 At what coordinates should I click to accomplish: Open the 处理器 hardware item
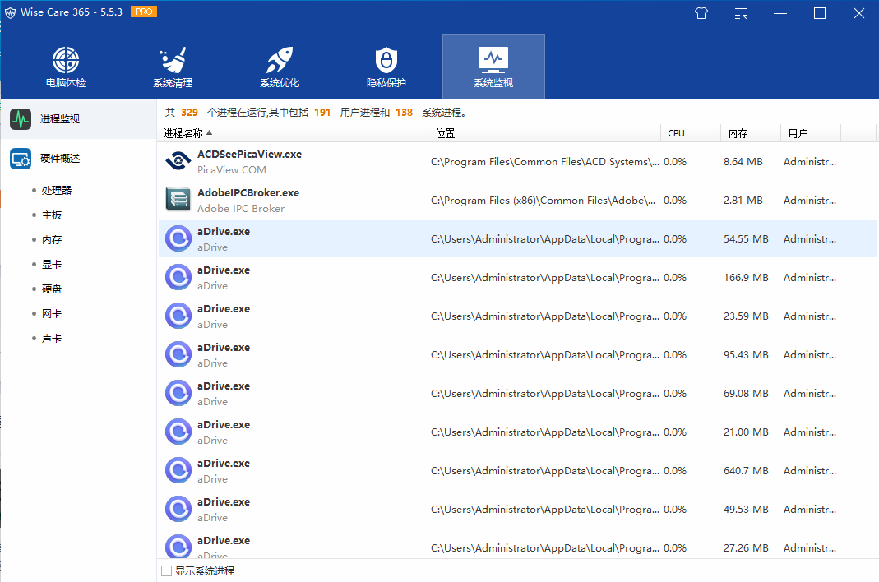(x=57, y=191)
